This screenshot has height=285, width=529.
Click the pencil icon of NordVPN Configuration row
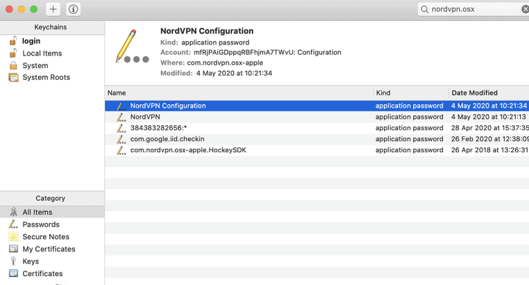click(121, 106)
